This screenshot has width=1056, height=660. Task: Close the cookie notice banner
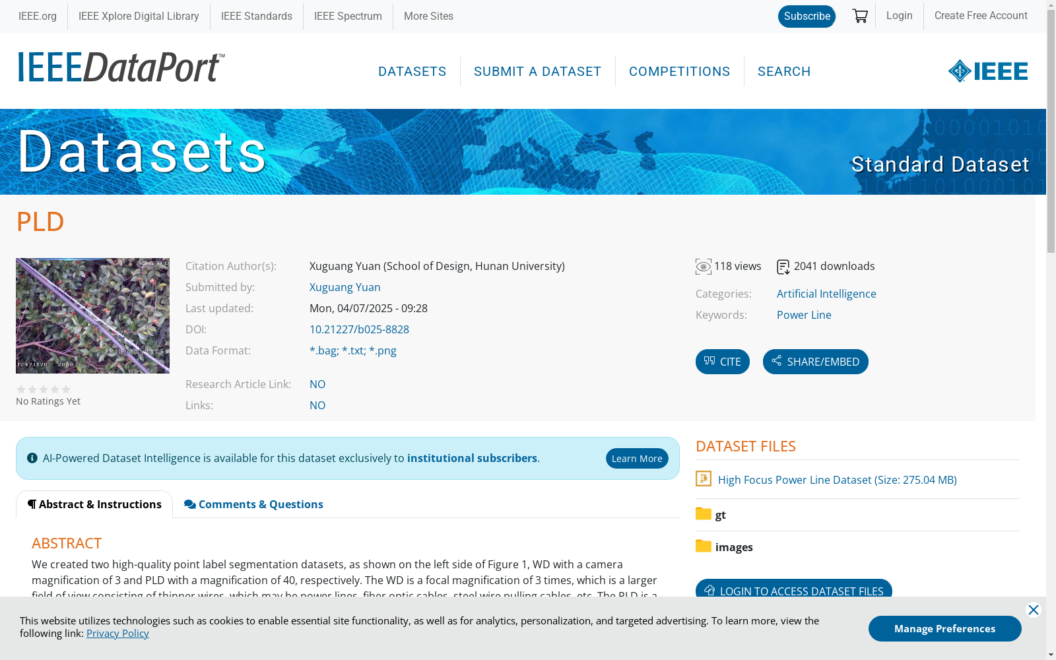coord(1034,610)
